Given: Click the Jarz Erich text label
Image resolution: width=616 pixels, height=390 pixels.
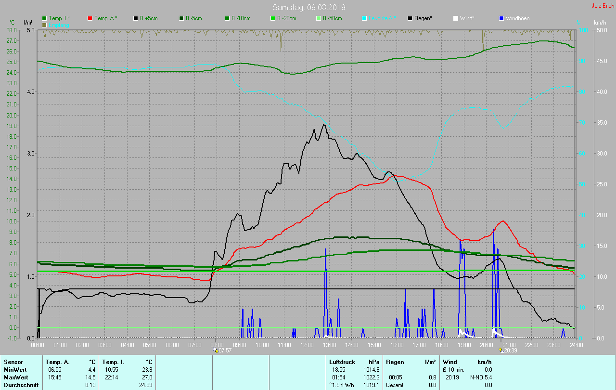Looking at the screenshot, I should click(x=603, y=6).
